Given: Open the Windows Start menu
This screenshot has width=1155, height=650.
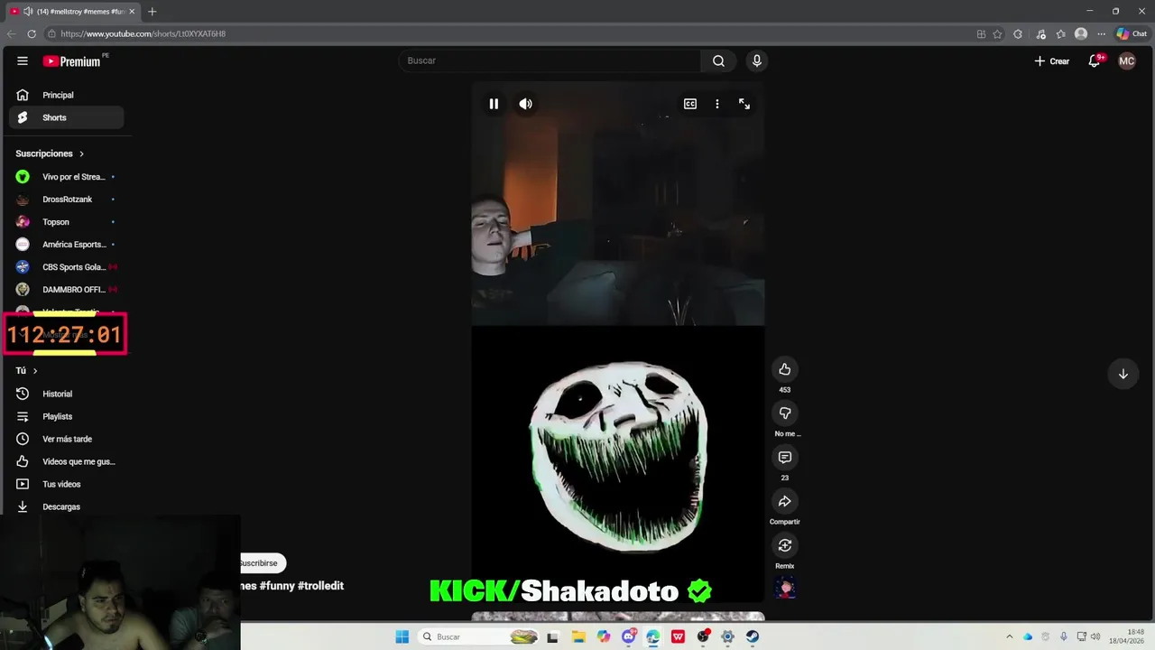Looking at the screenshot, I should pyautogui.click(x=402, y=636).
